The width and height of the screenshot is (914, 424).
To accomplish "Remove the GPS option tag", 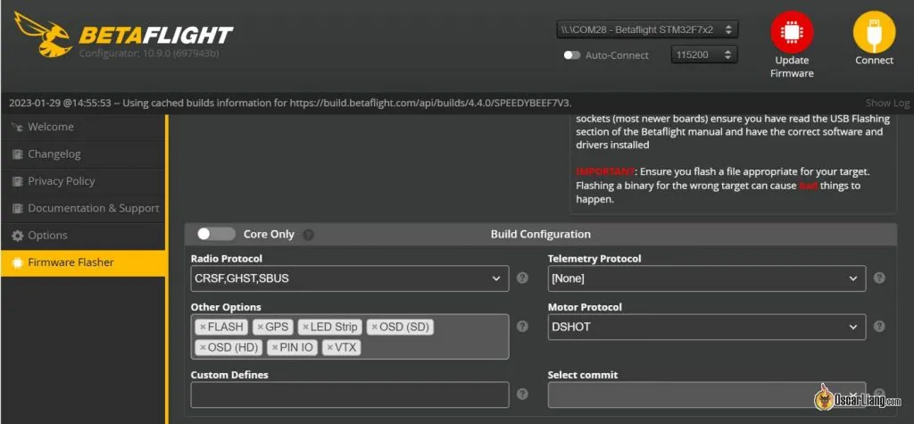I will click(x=260, y=328).
